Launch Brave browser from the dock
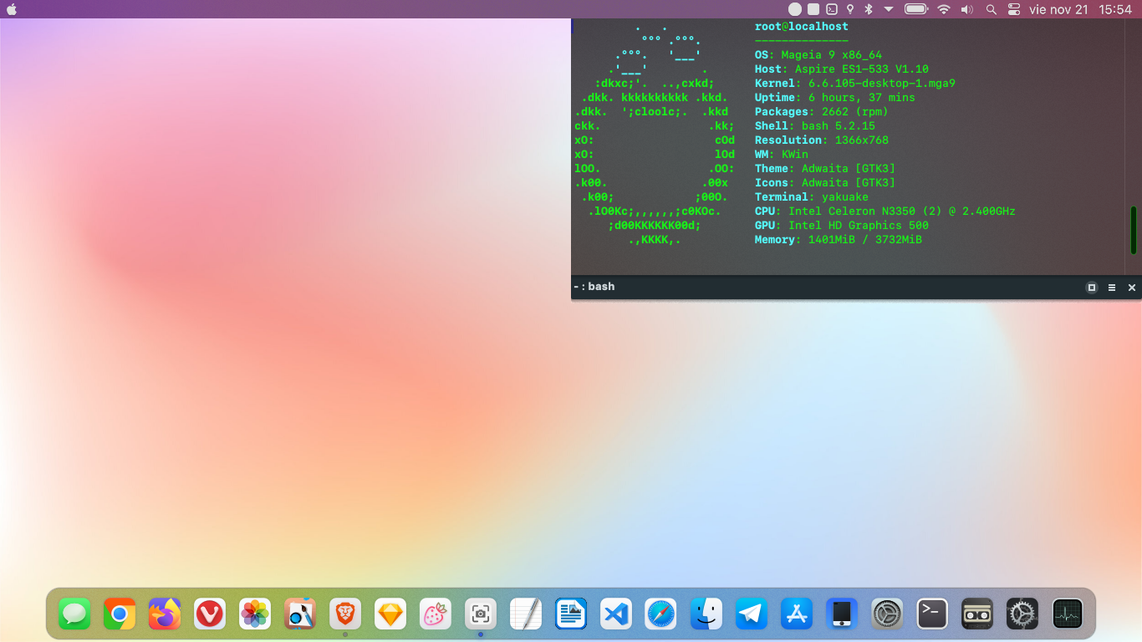Image resolution: width=1142 pixels, height=642 pixels. click(x=345, y=614)
